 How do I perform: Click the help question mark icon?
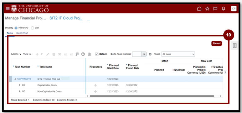click(83, 54)
